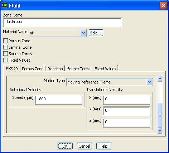Open the Material Name dropdown
The height and width of the screenshot is (153, 169).
[58, 33]
